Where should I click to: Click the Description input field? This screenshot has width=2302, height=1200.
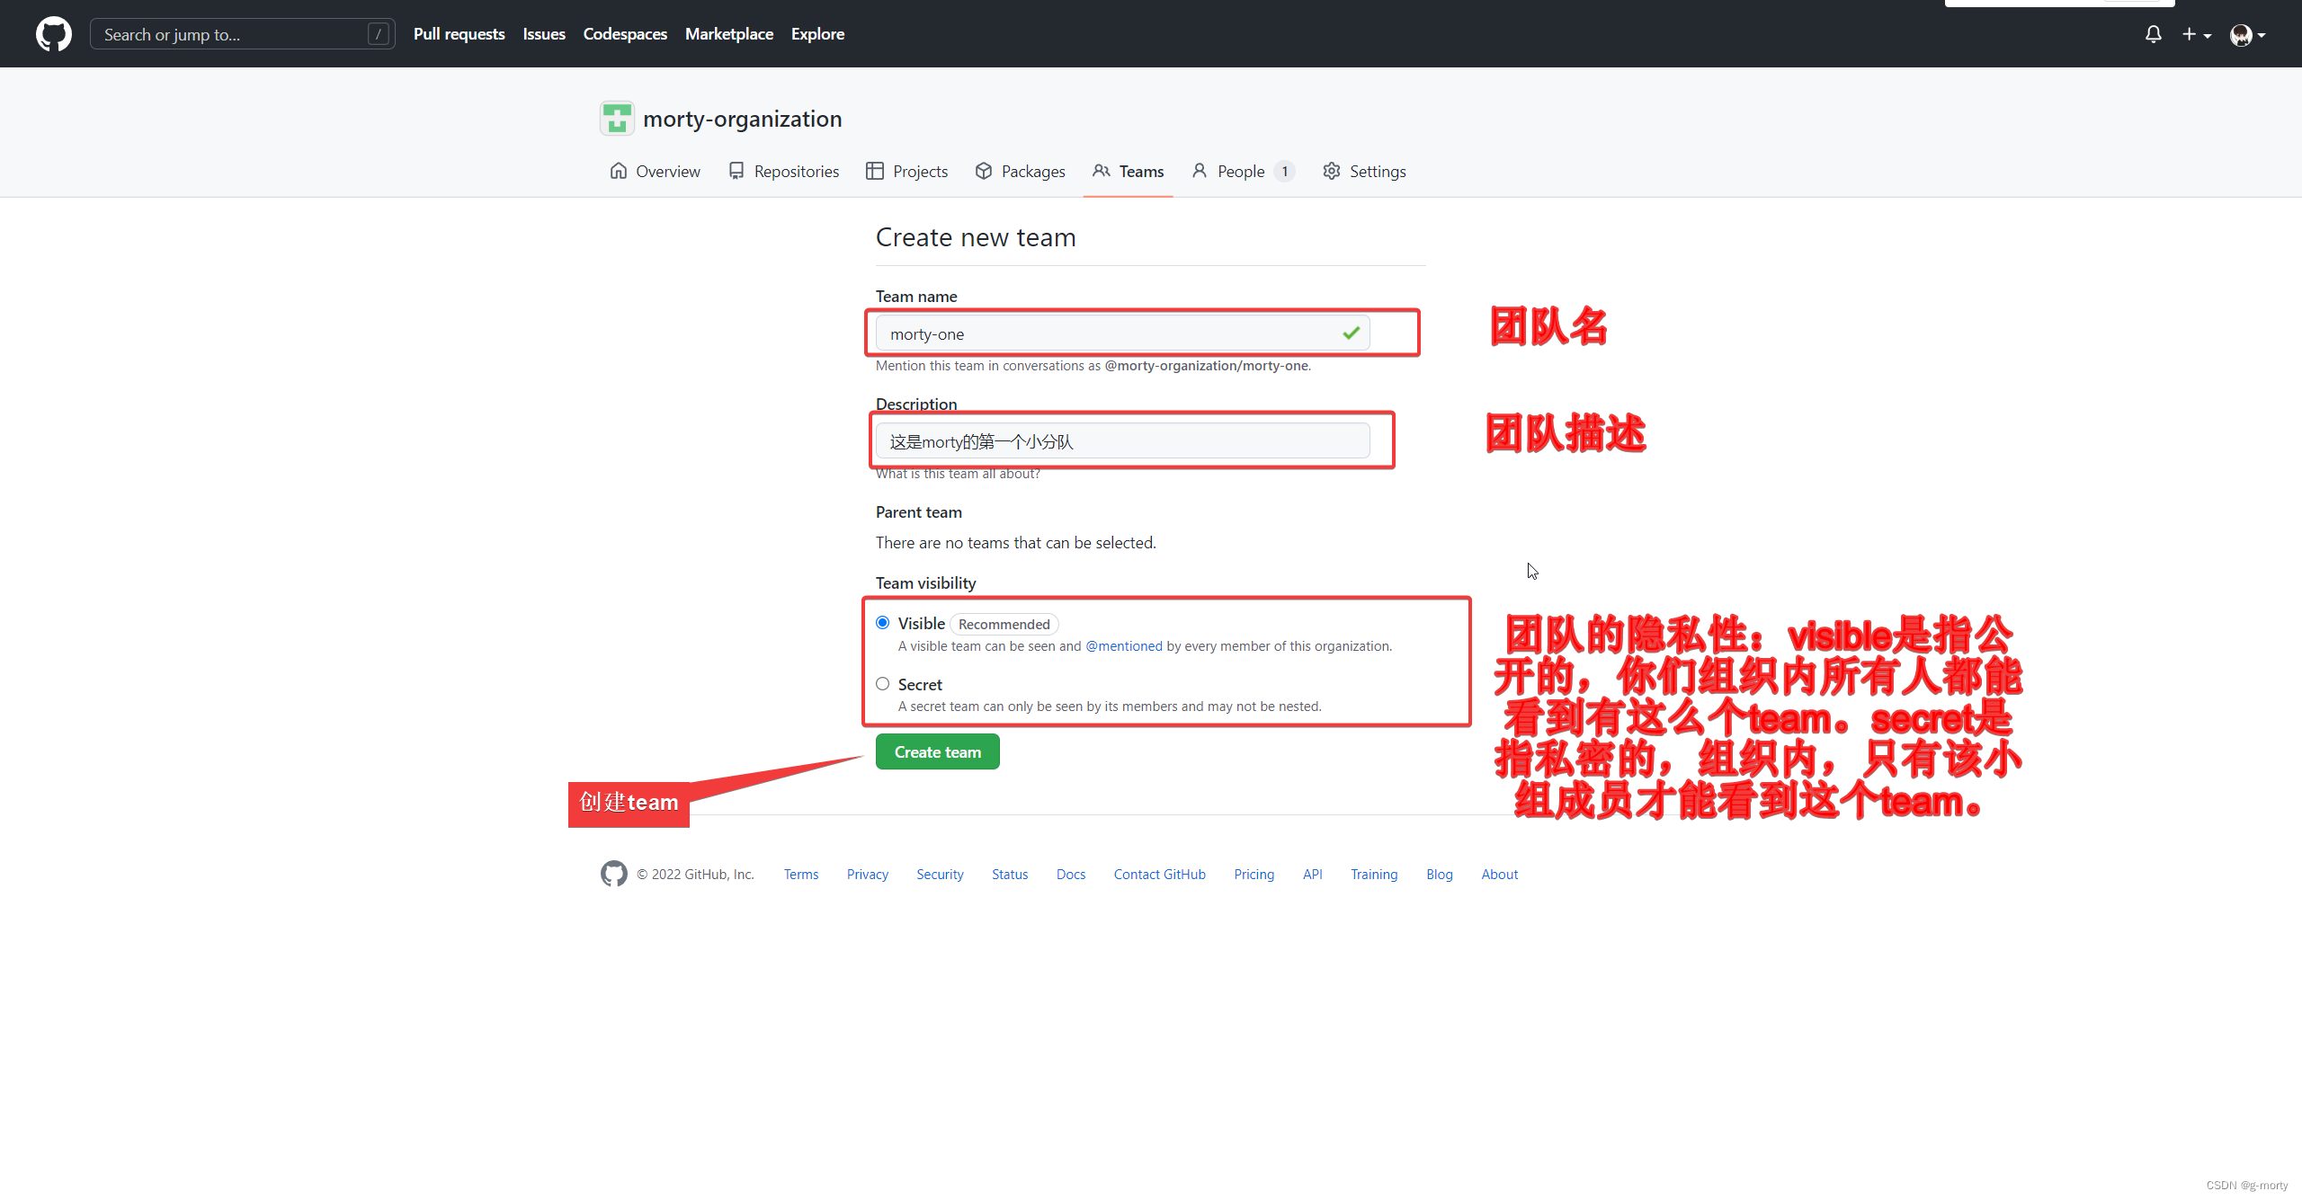[x=1122, y=441]
